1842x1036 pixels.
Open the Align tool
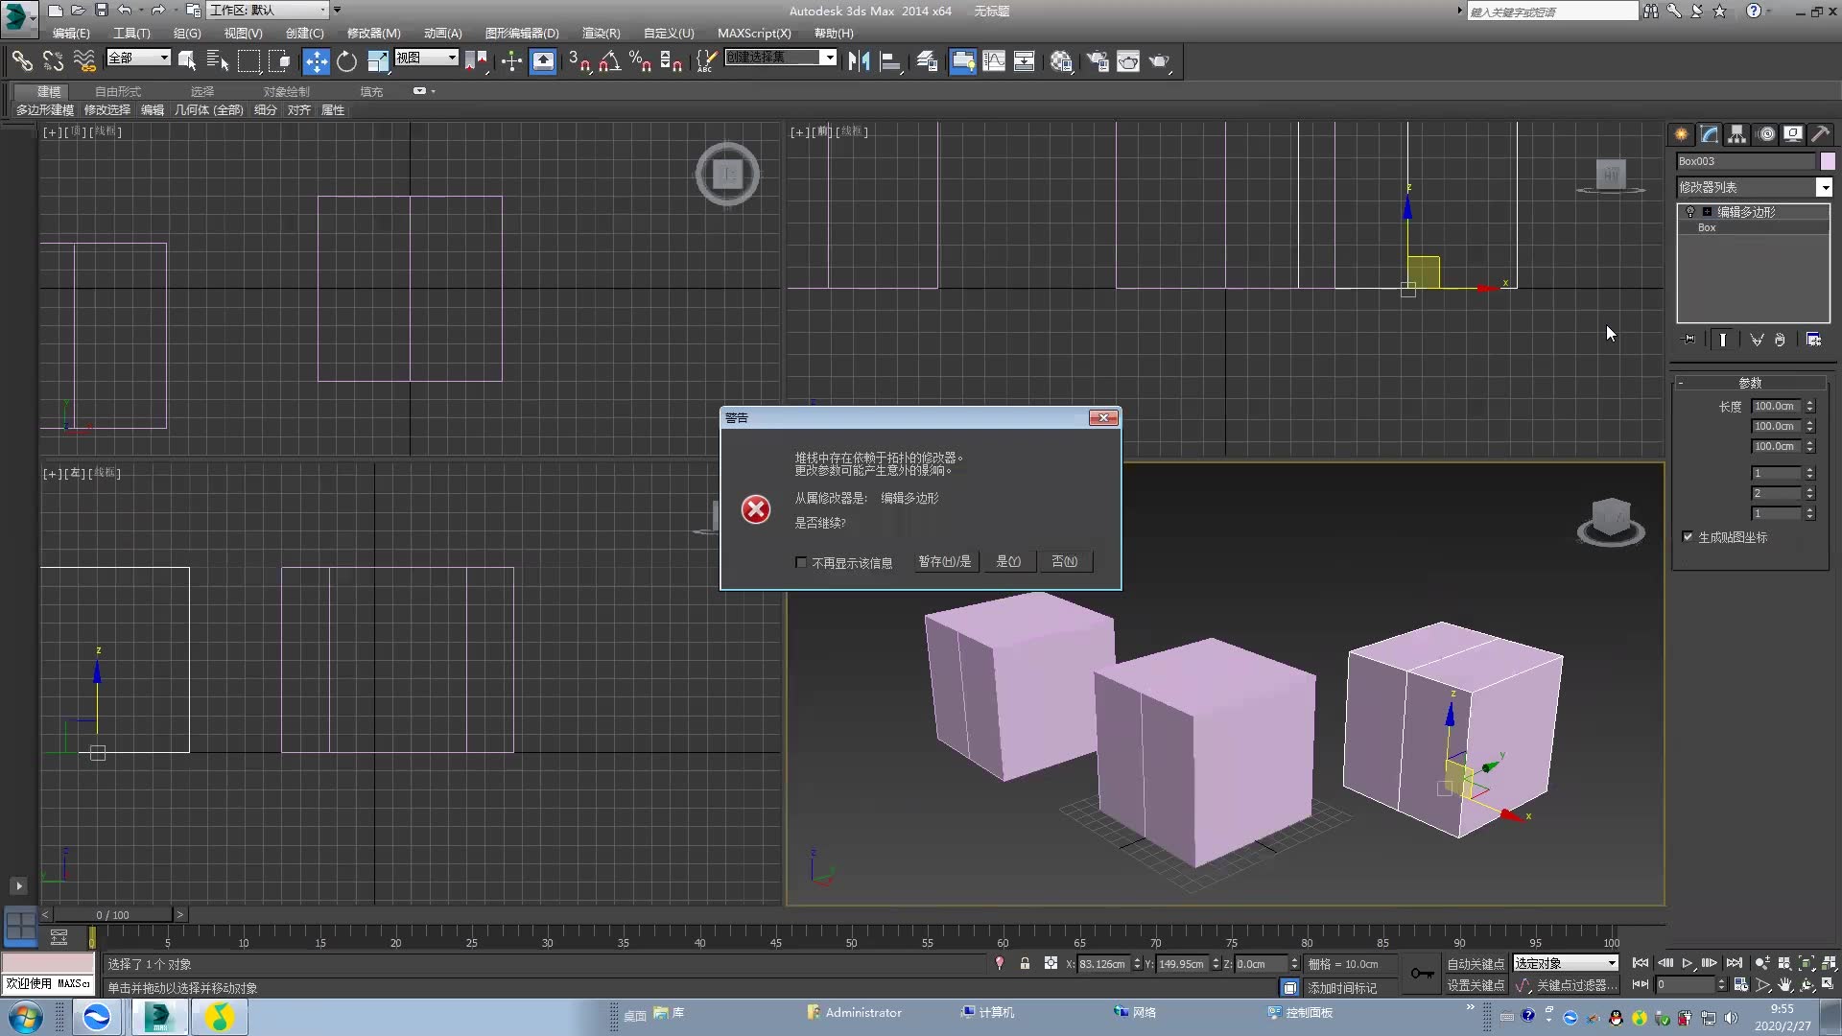point(890,60)
